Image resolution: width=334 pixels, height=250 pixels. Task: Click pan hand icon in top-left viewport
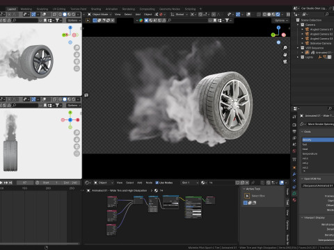77,55
